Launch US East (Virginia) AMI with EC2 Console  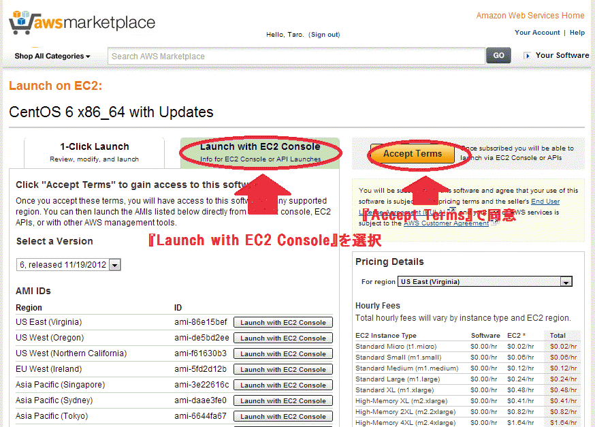[283, 322]
